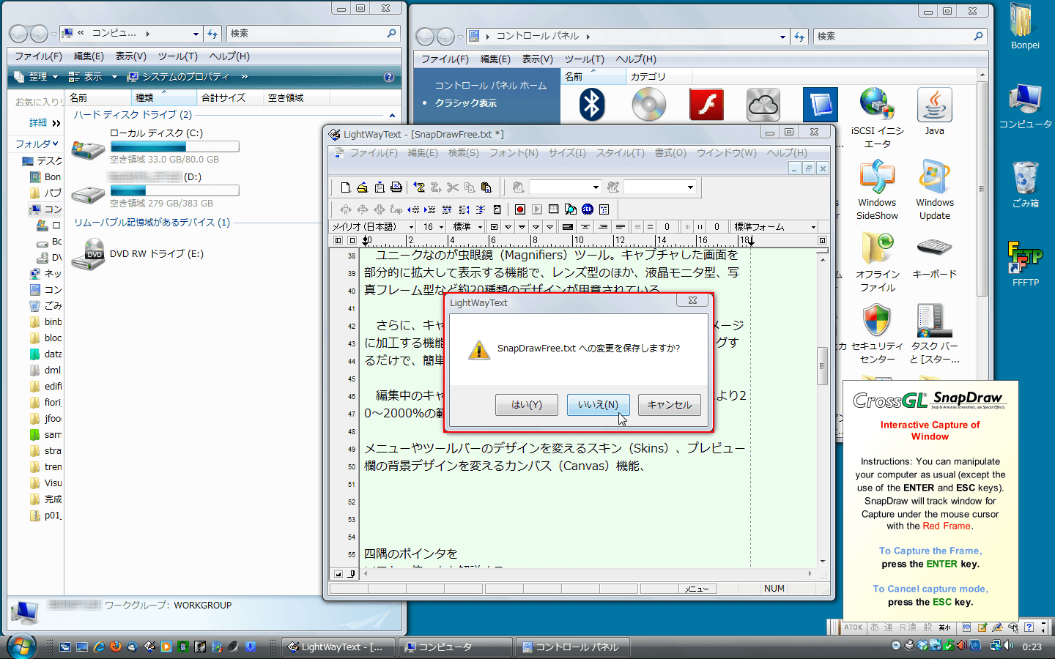Click クラシック表示 link in Control Panel

click(466, 103)
